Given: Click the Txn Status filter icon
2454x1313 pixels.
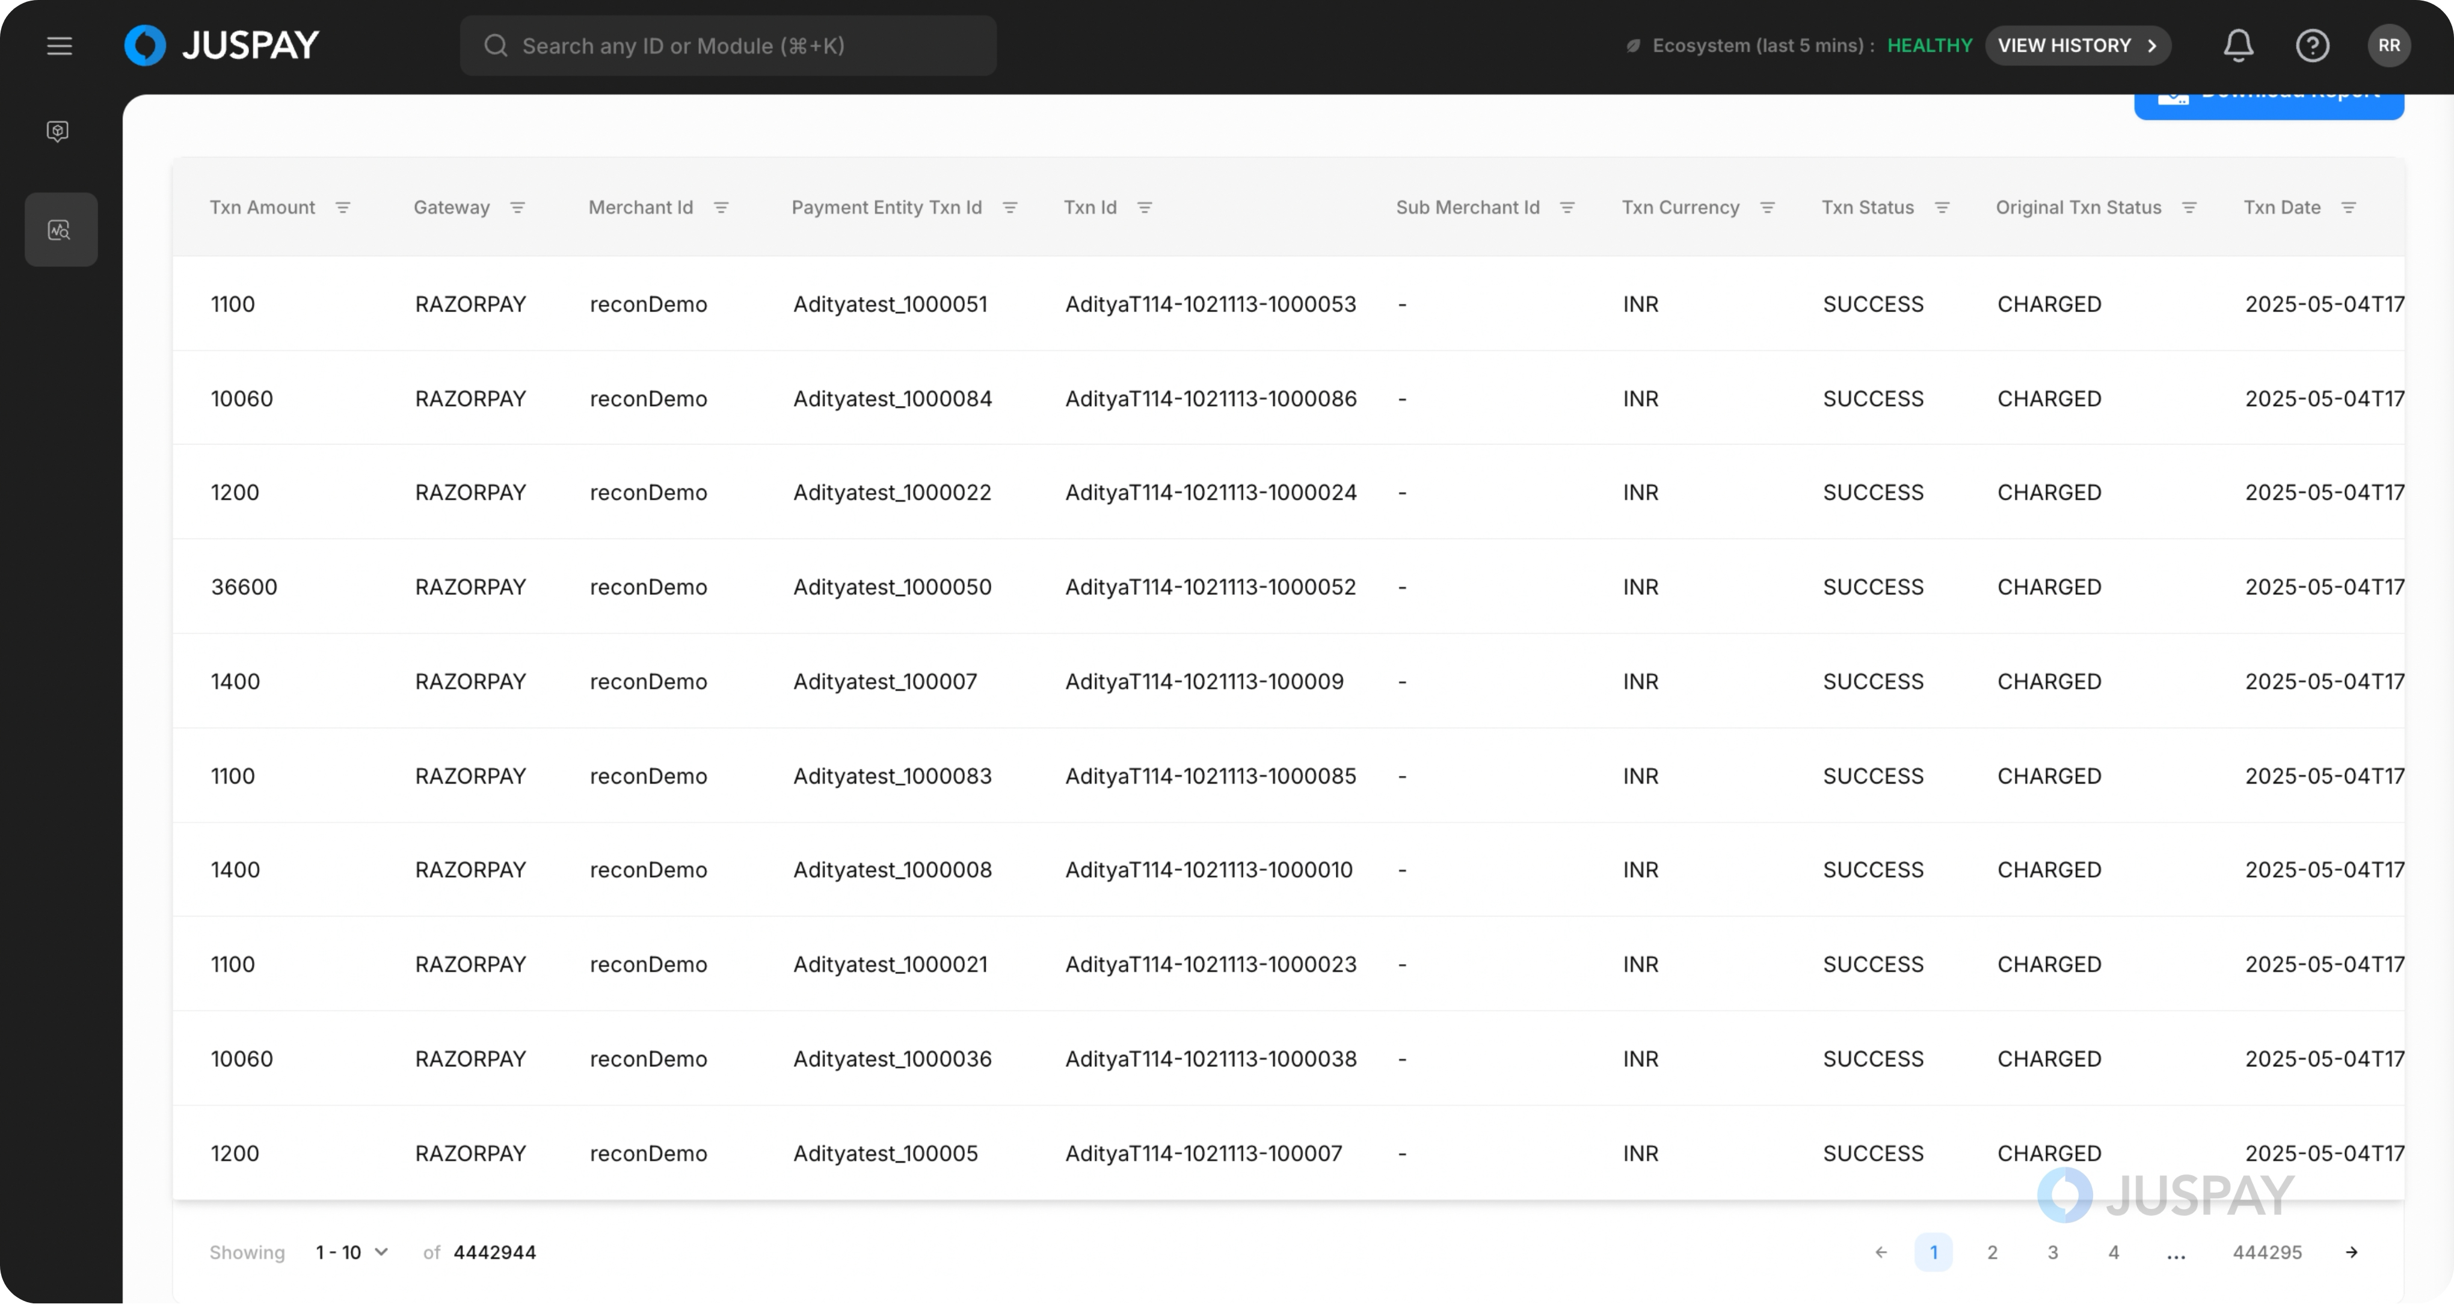Looking at the screenshot, I should (x=1942, y=208).
